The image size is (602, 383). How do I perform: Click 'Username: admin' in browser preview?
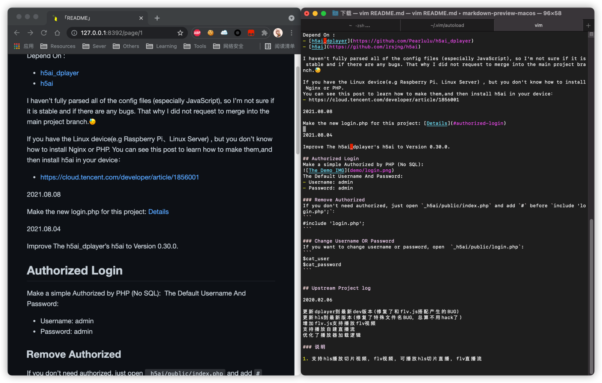point(67,321)
